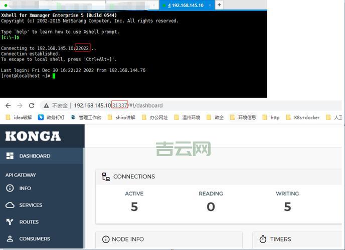Click the browser back arrow

click(x=8, y=105)
